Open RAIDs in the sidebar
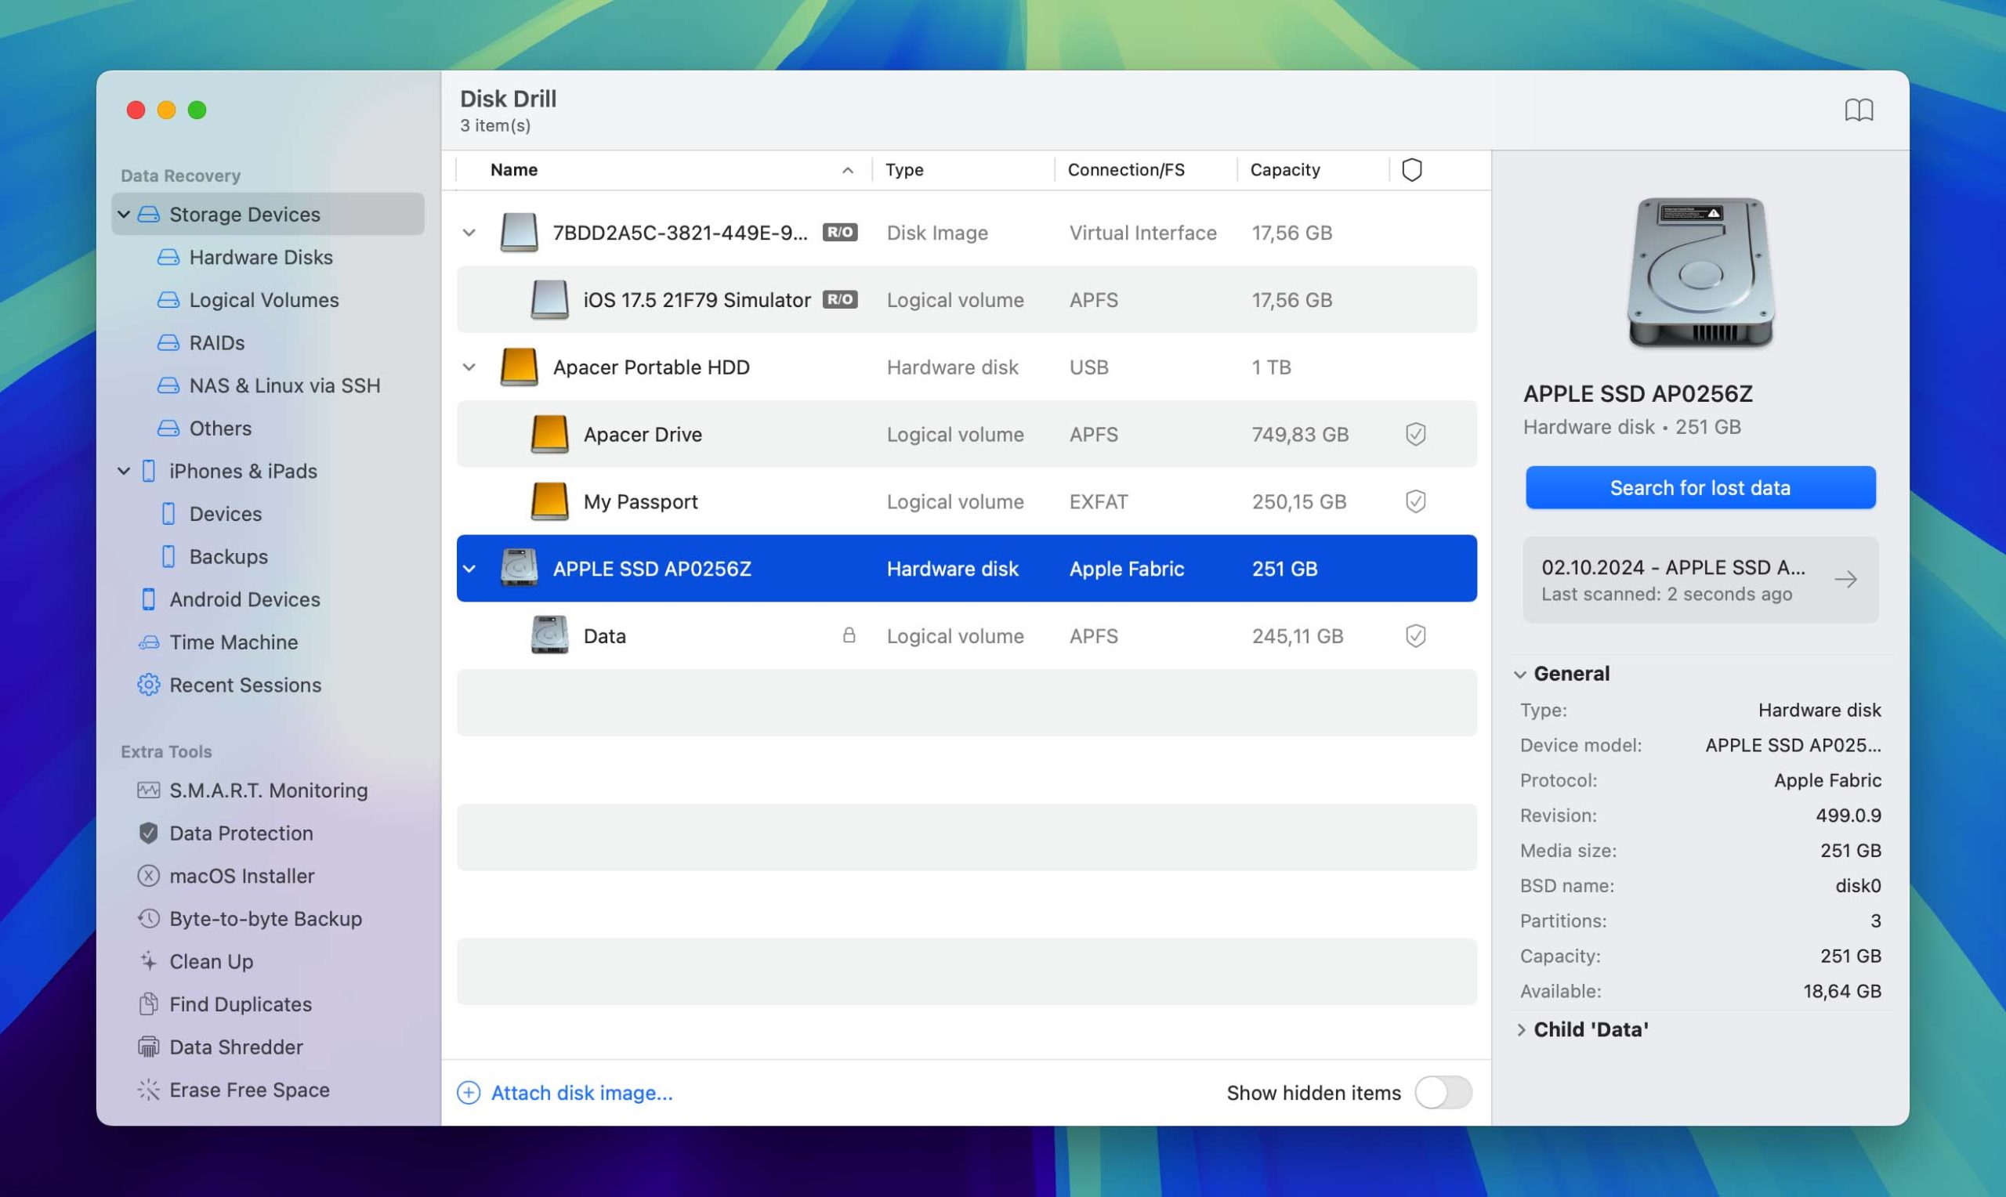This screenshot has height=1197, width=2006. click(217, 343)
